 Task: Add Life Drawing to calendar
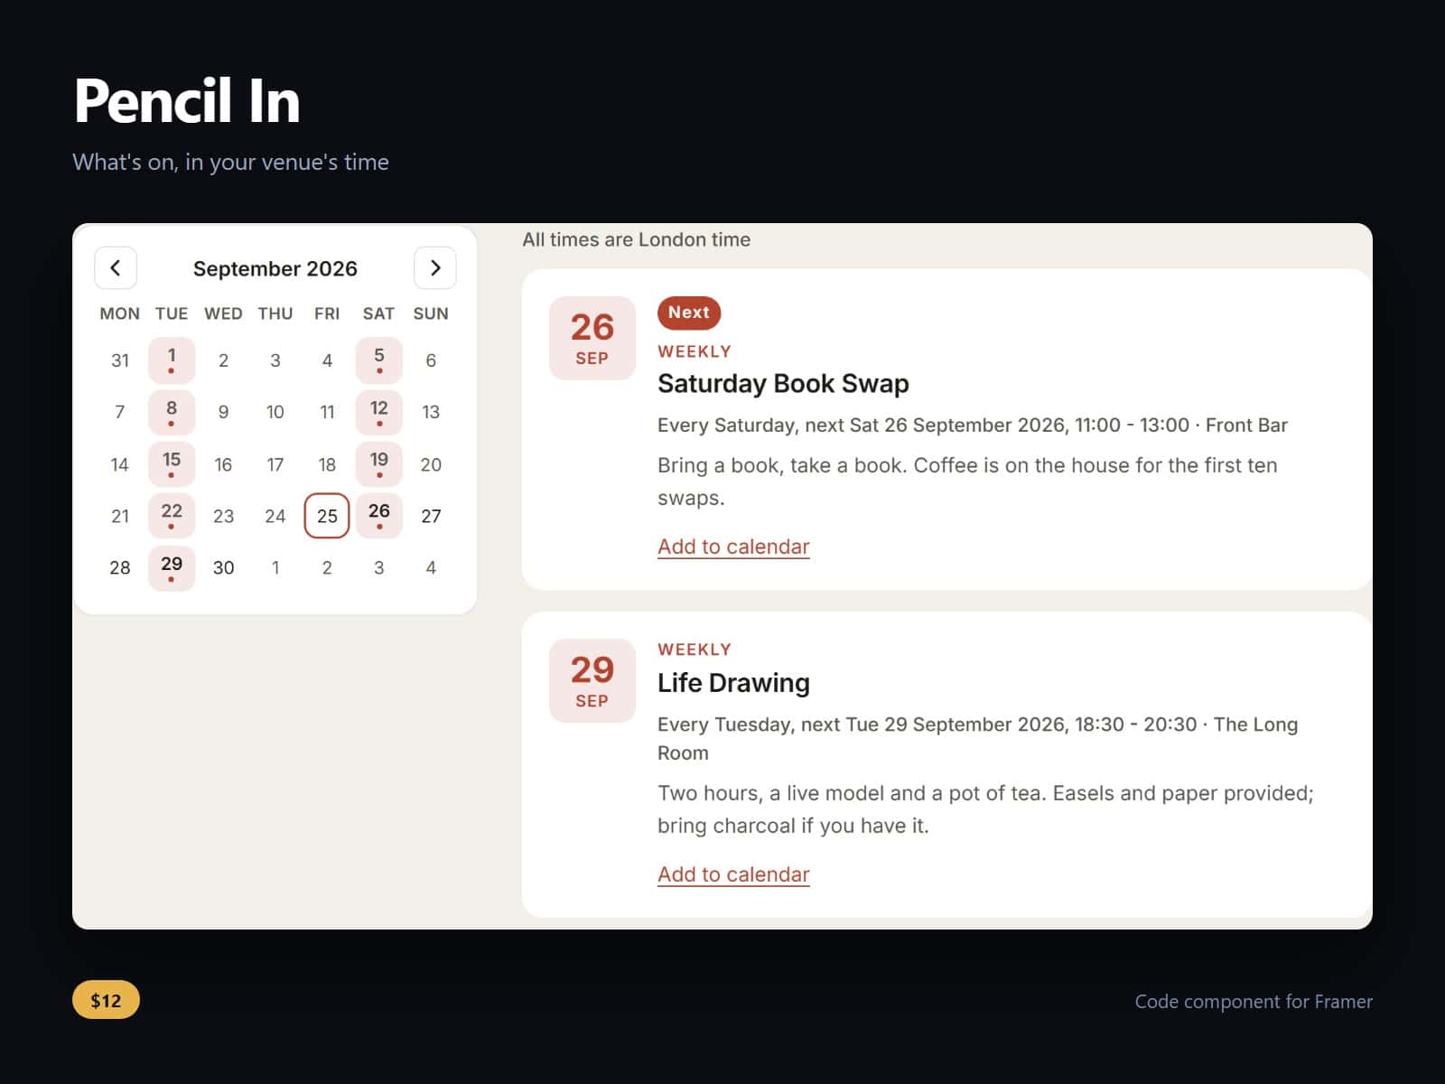(x=733, y=874)
